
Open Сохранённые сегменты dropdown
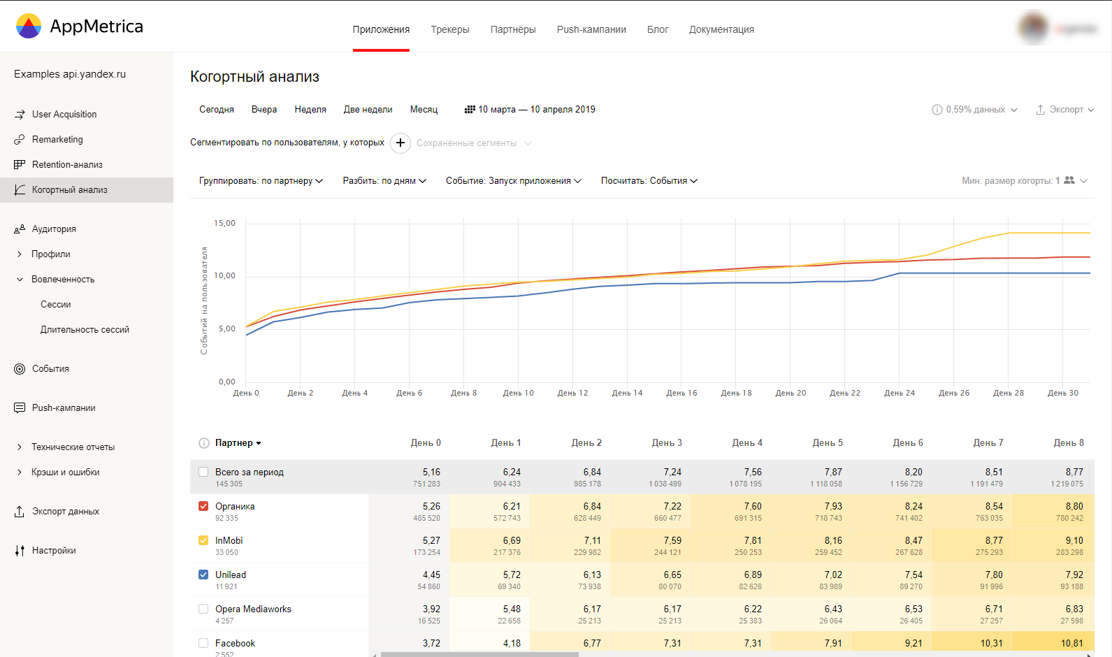pyautogui.click(x=474, y=143)
